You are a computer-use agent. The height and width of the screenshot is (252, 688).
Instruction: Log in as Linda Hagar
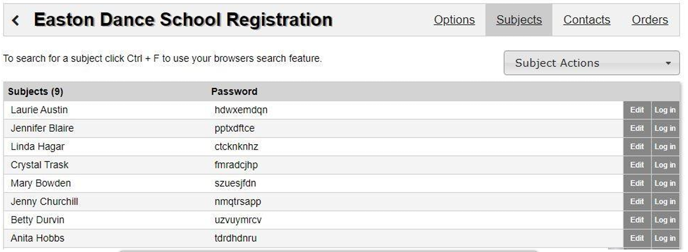point(665,147)
